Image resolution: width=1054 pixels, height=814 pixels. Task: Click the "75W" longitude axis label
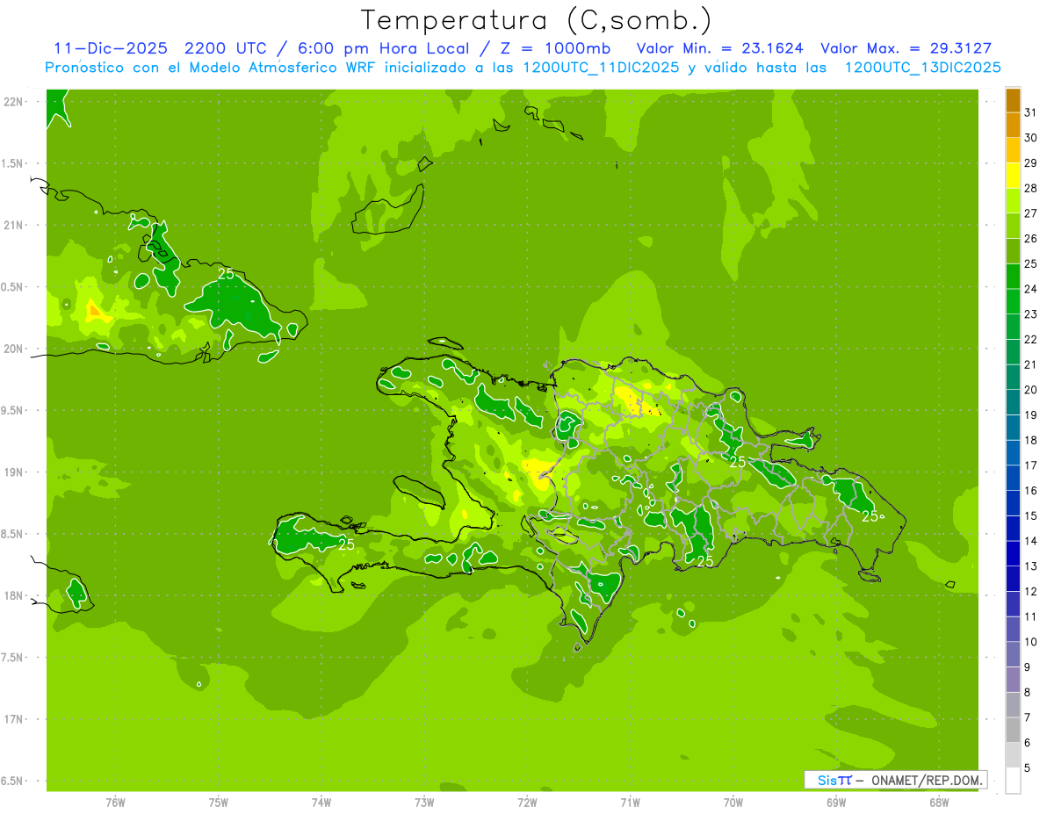(219, 802)
